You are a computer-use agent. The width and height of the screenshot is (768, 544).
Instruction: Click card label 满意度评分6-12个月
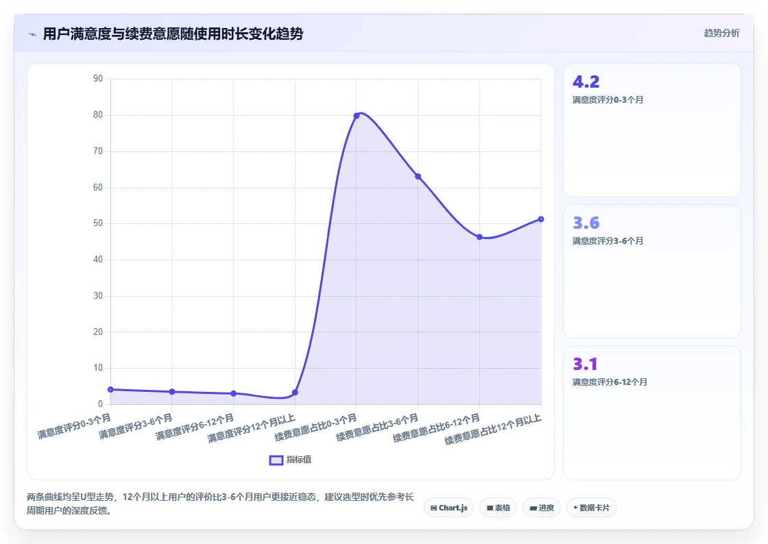point(610,382)
